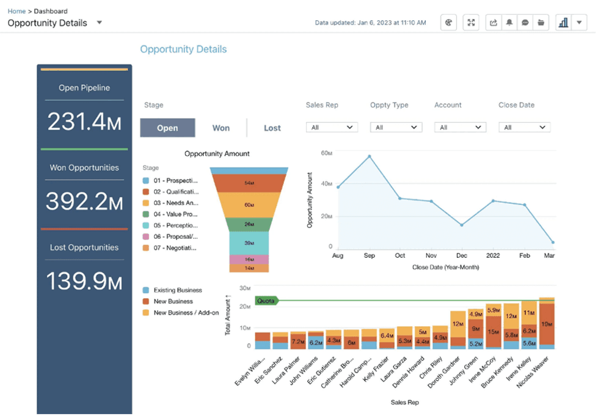Open notifications with the bell icon
This screenshot has width=598, height=416.
pyautogui.click(x=509, y=22)
